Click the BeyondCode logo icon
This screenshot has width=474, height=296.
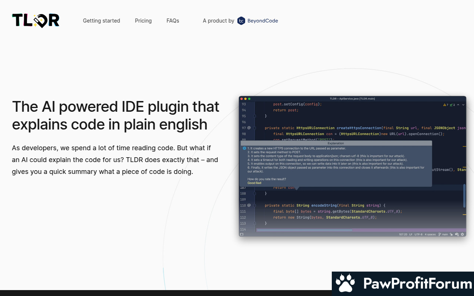point(241,21)
